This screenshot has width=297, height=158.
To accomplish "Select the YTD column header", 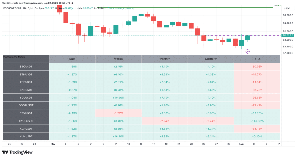I will pos(257,59).
